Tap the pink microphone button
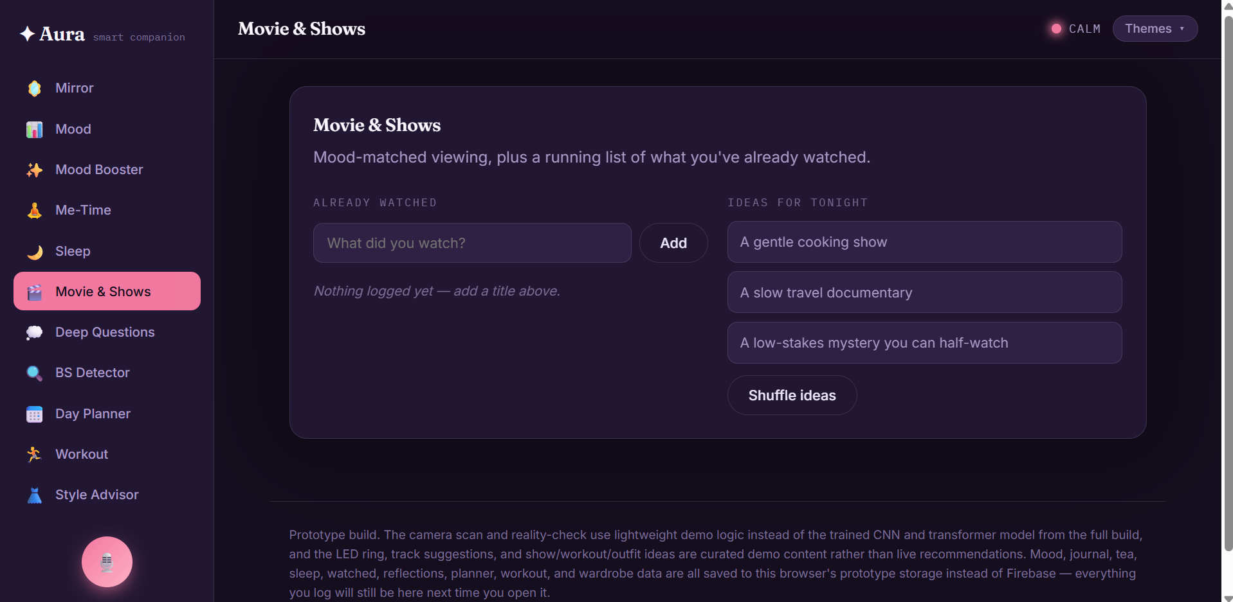Viewport: 1233px width, 602px height. coord(107,562)
